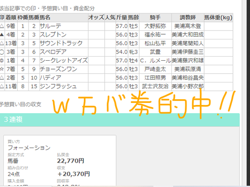250x187 pixels.
Task: Select horse name サウンドトラック
Action: tap(61, 43)
